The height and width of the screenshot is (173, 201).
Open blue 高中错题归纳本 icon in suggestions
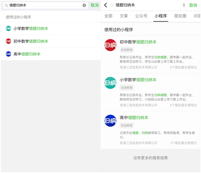[8, 54]
